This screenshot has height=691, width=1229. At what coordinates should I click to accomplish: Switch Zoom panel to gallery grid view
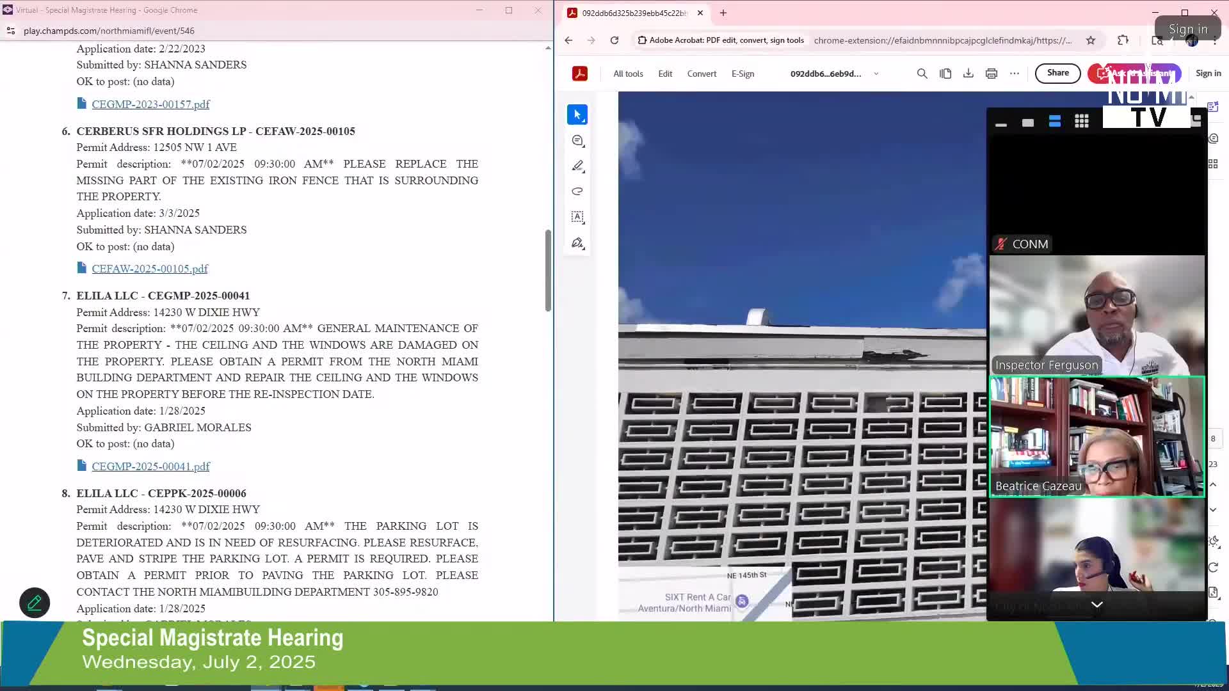[x=1081, y=122]
